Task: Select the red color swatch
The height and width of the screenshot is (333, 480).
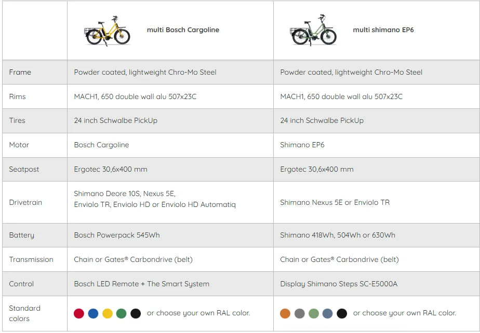Action: coord(79,313)
